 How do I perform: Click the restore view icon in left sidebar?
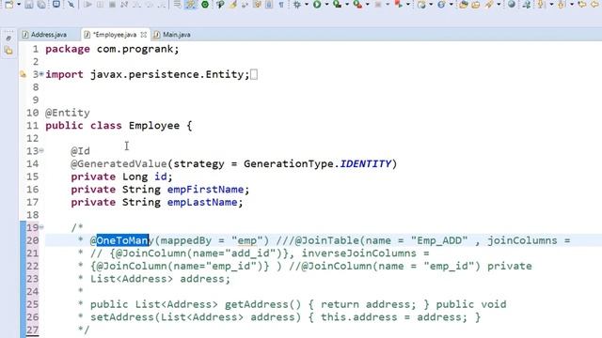(x=8, y=38)
